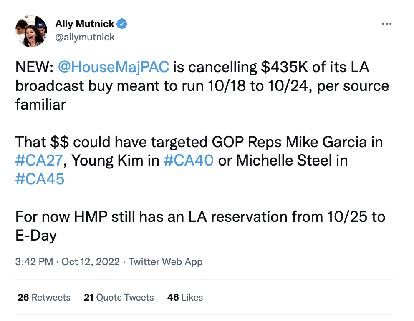
Task: Click the paragraph about cancelling the LA broadcast buy
Action: click(x=202, y=86)
